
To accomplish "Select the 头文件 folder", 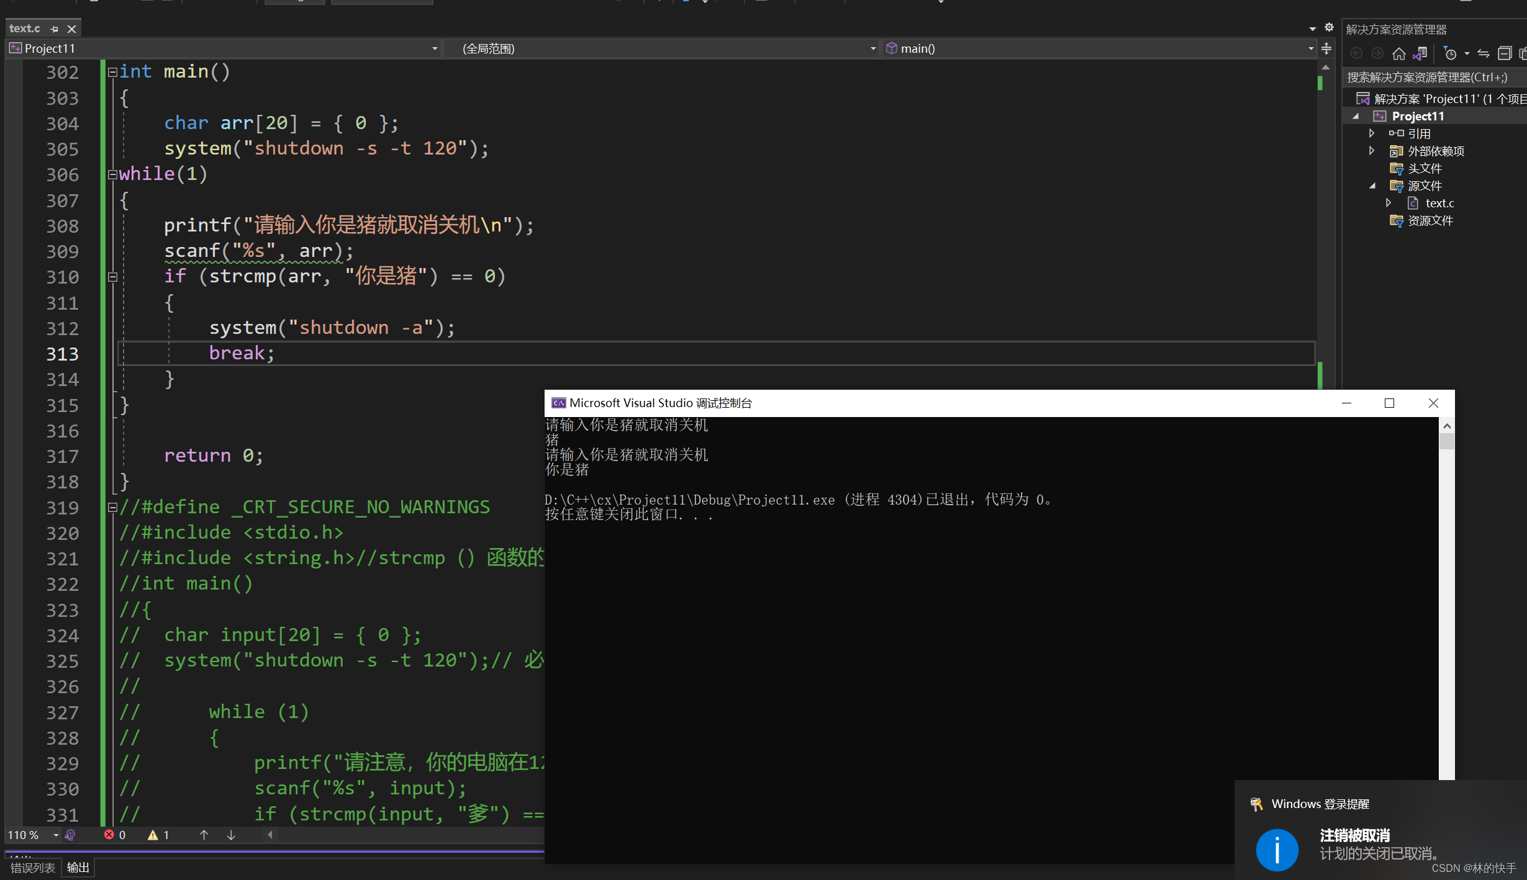I will [1425, 169].
